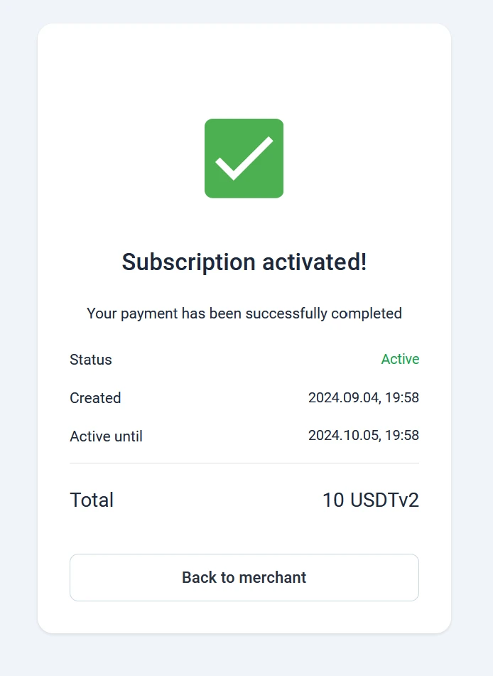
Task: Click the Total label
Action: (x=92, y=500)
